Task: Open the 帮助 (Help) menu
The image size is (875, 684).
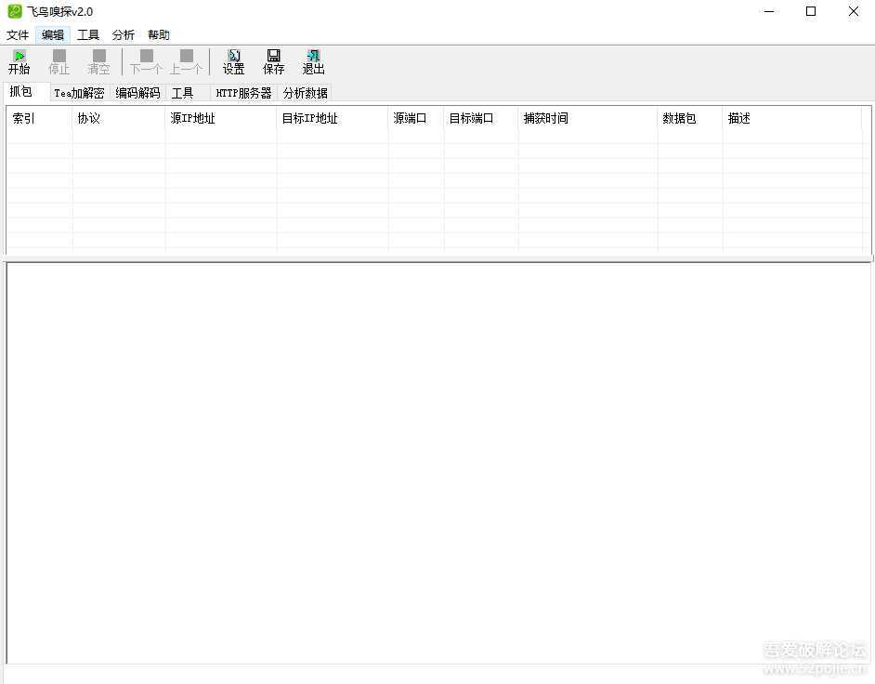Action: 159,35
